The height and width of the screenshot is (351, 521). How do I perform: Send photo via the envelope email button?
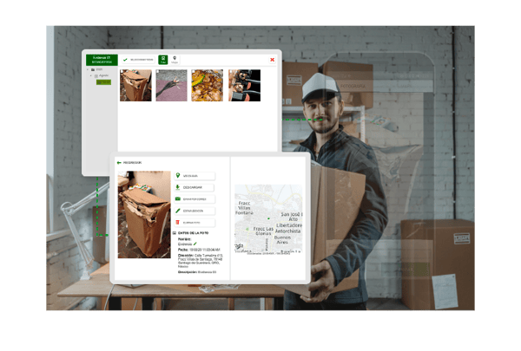point(195,199)
